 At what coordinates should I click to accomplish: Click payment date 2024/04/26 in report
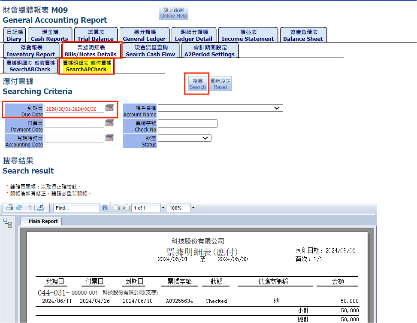(x=95, y=301)
